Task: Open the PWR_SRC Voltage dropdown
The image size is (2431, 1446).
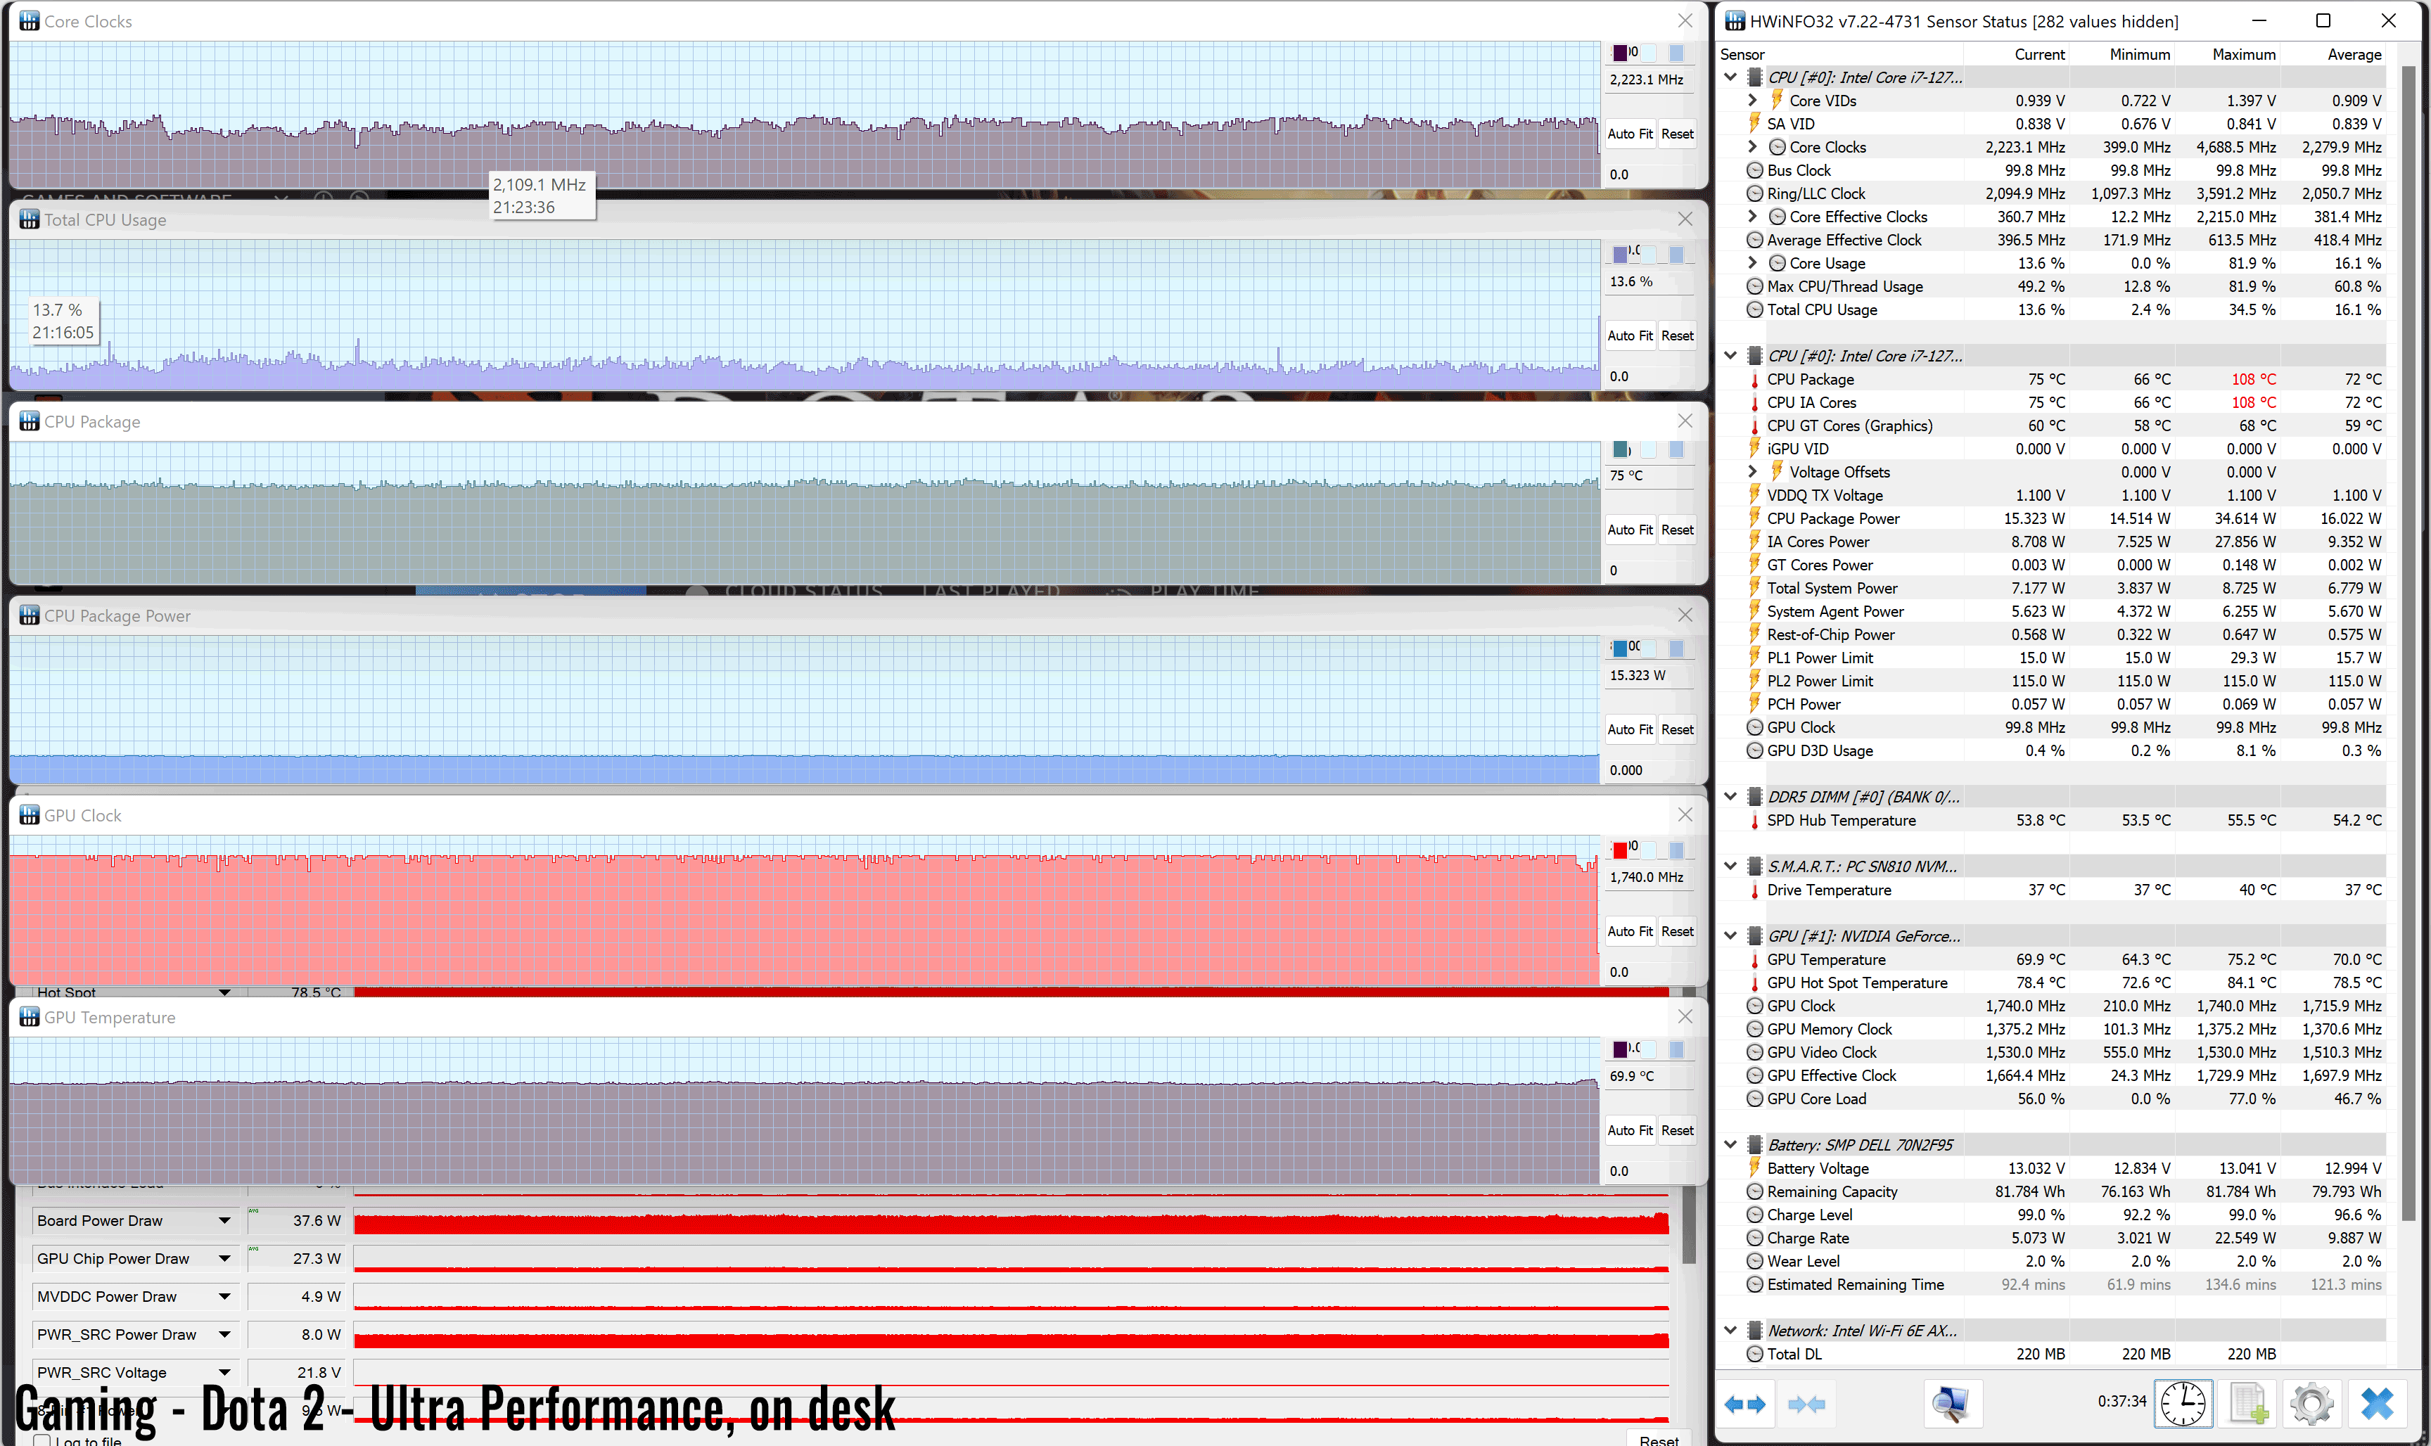Action: (x=224, y=1373)
